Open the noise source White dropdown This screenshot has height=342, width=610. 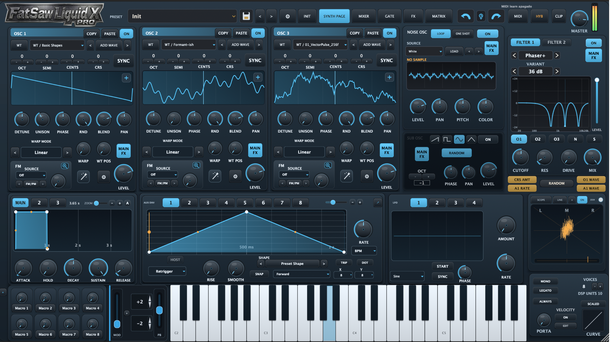coord(424,51)
